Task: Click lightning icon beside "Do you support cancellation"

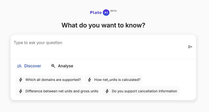Action: (x=107, y=91)
